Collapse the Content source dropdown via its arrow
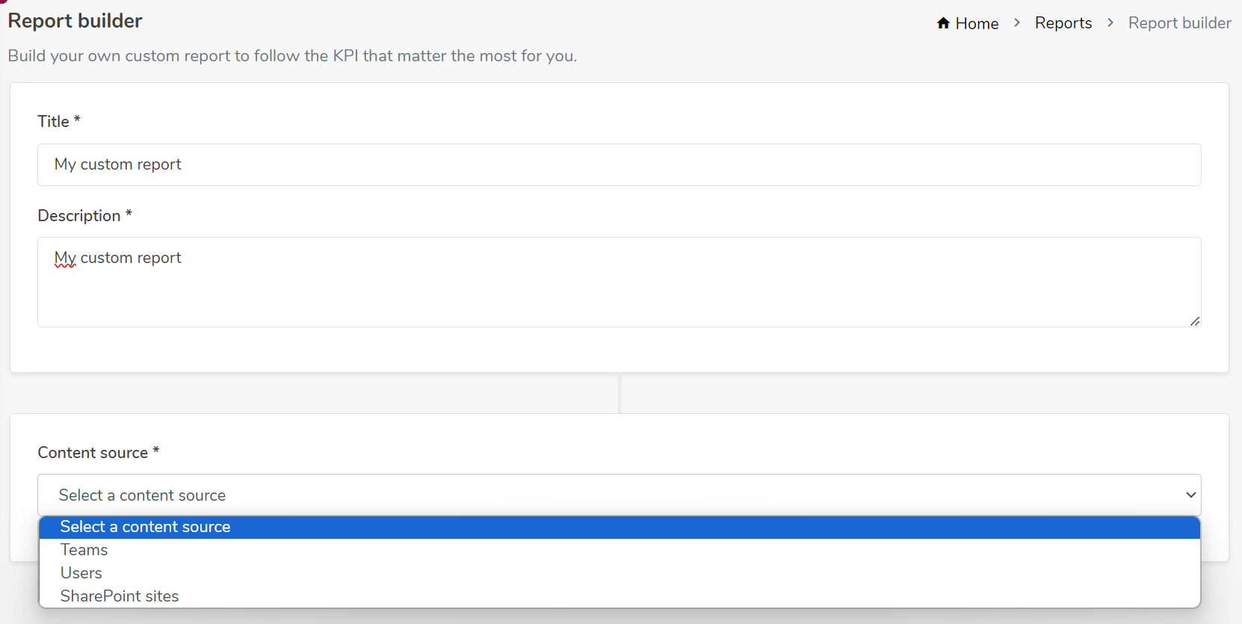 point(1190,495)
